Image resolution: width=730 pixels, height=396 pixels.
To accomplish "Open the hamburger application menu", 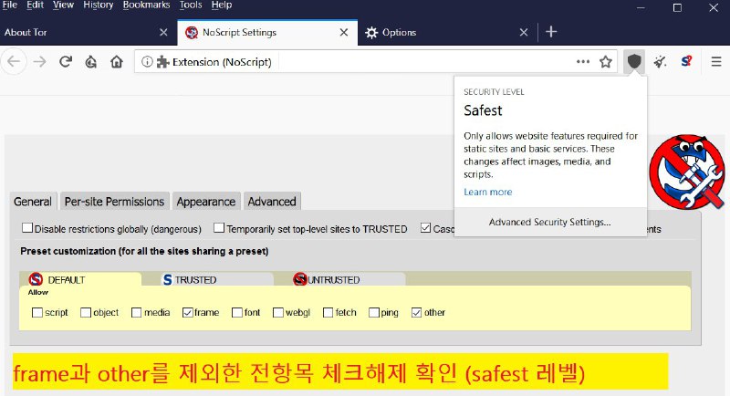I will point(716,61).
